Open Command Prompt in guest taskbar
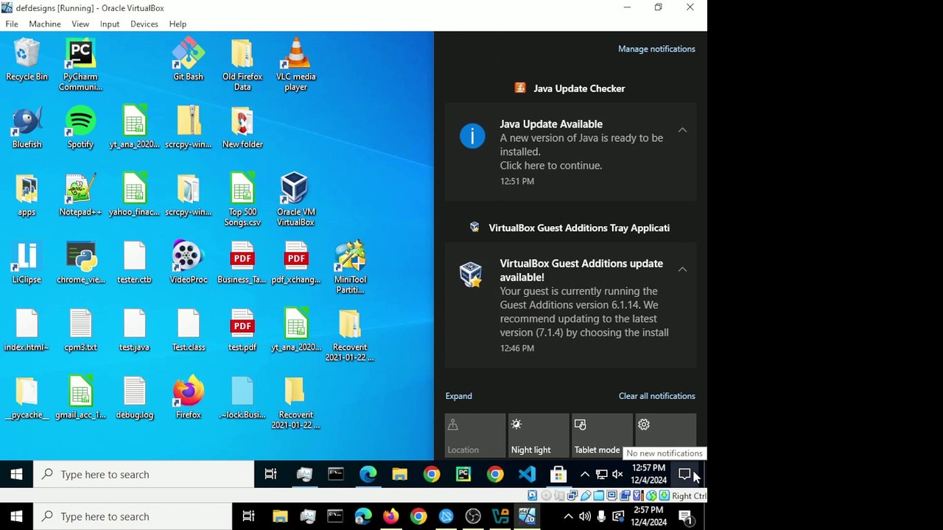Viewport: 943px width, 530px height. click(x=336, y=475)
